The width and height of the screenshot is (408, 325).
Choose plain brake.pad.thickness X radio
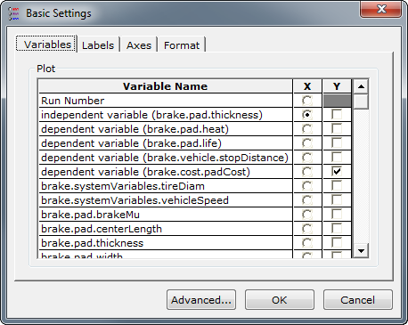pos(306,243)
